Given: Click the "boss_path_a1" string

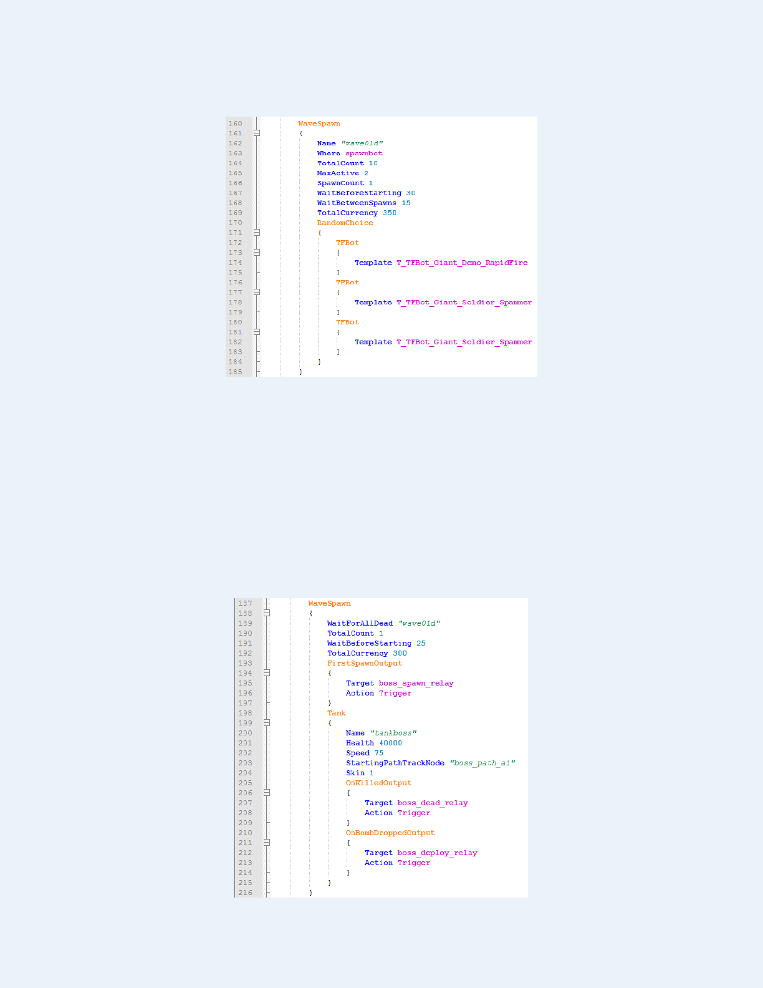Looking at the screenshot, I should click(x=482, y=763).
